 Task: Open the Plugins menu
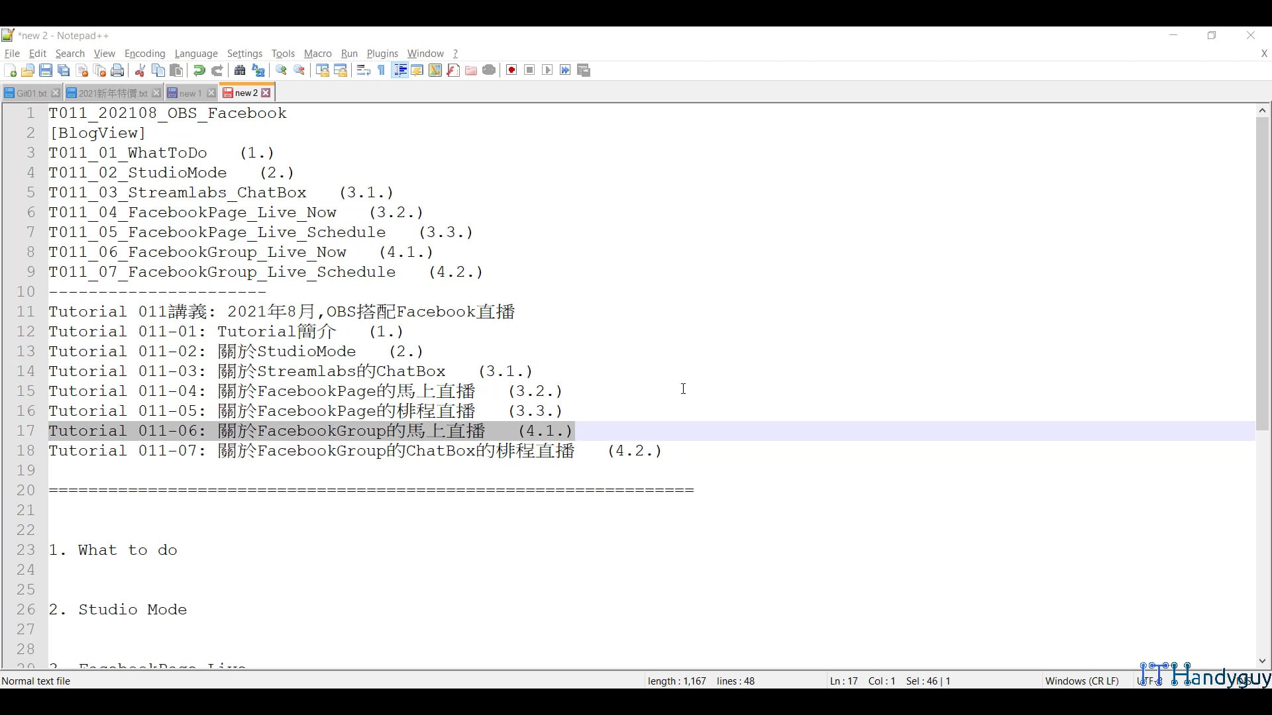(x=382, y=54)
